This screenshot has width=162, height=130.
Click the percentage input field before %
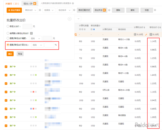49,45
